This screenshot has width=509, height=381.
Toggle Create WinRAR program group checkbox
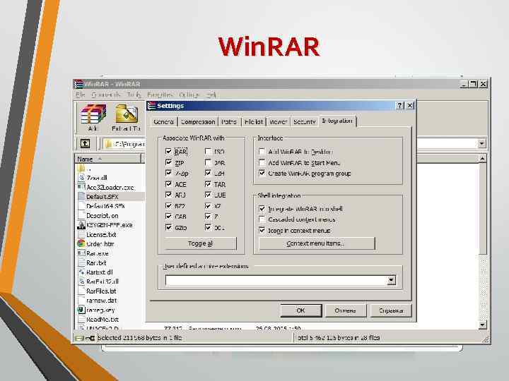[x=262, y=173]
